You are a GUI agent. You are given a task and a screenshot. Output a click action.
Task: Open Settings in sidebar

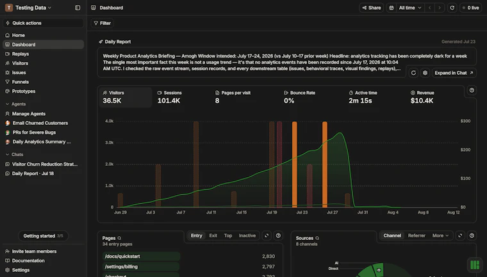click(x=43, y=270)
